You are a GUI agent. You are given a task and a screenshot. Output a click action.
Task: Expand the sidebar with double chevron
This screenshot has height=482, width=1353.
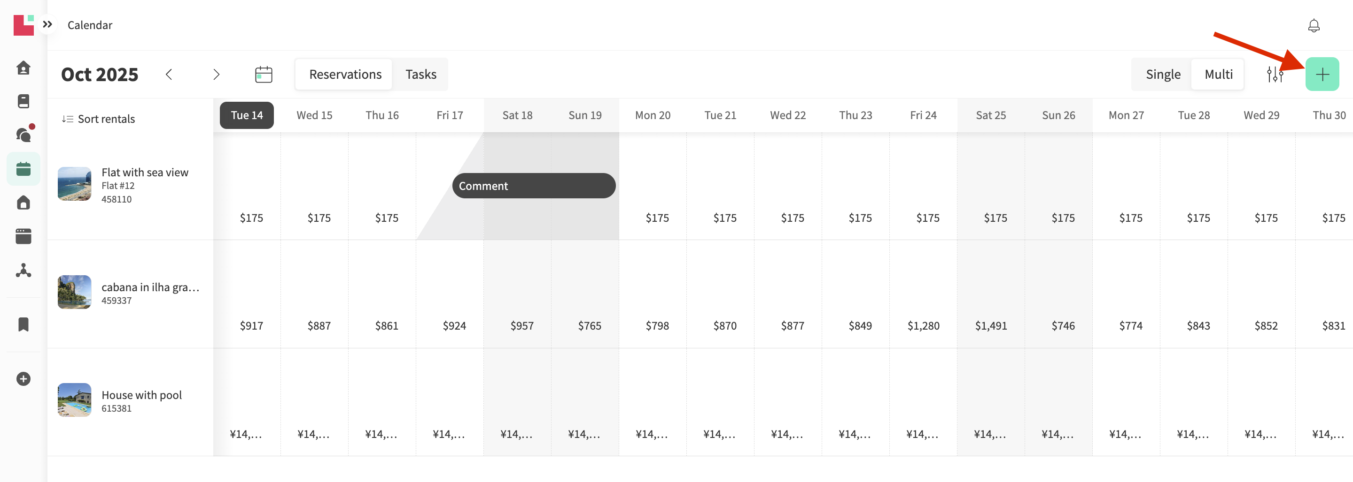tap(48, 24)
